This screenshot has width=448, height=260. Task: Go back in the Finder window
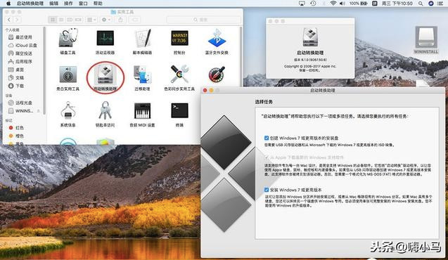pyautogui.click(x=9, y=20)
